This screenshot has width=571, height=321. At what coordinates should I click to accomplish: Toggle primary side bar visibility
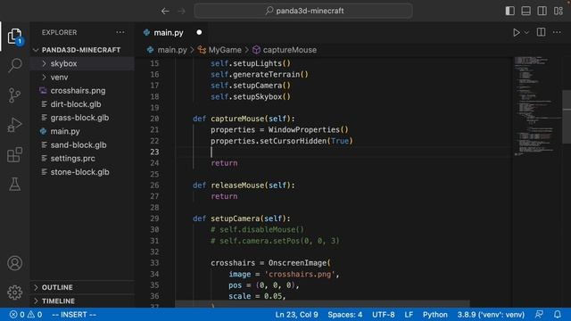[509, 11]
